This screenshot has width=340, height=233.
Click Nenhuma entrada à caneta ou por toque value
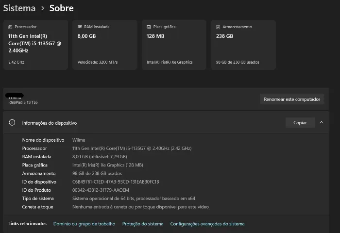tap(140, 207)
